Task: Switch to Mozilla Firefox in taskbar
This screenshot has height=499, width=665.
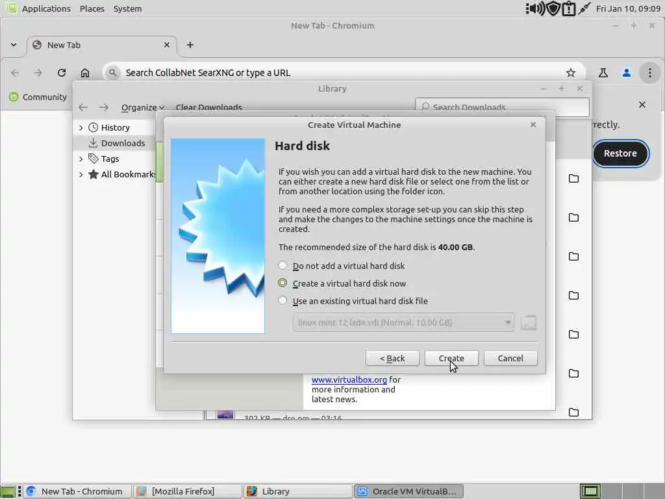Action: (187, 491)
